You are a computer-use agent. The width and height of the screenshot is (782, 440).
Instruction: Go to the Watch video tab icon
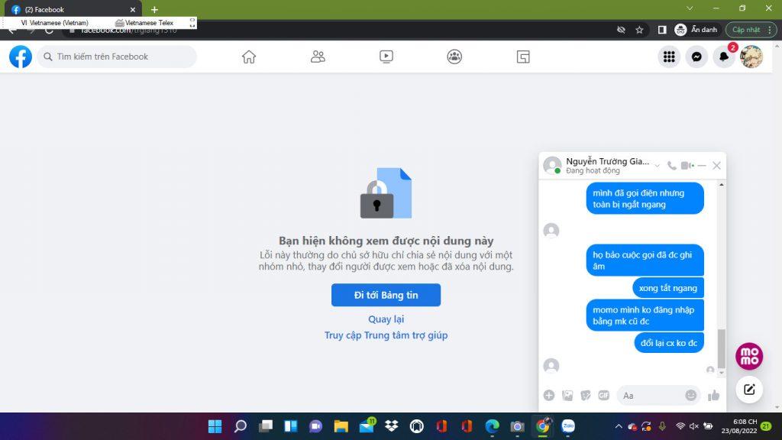coord(386,57)
